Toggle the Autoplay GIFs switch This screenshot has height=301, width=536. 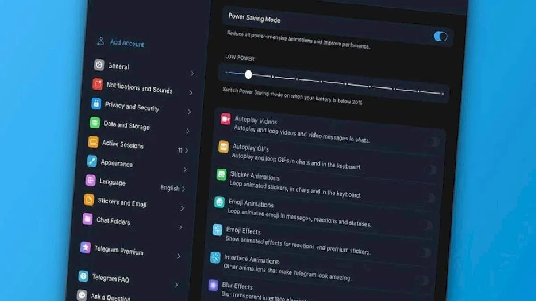[x=430, y=169]
